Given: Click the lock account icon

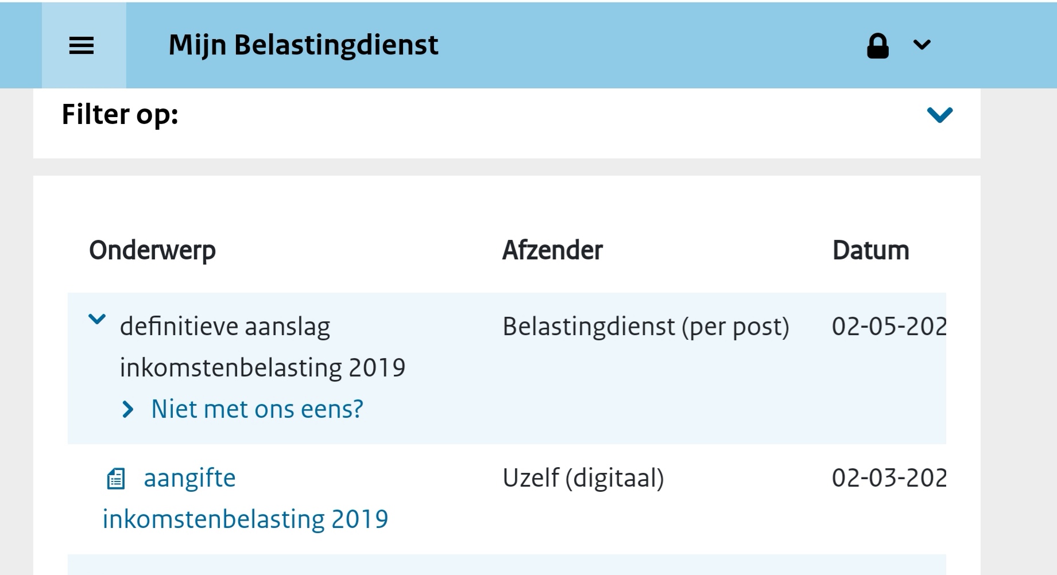Looking at the screenshot, I should (877, 46).
